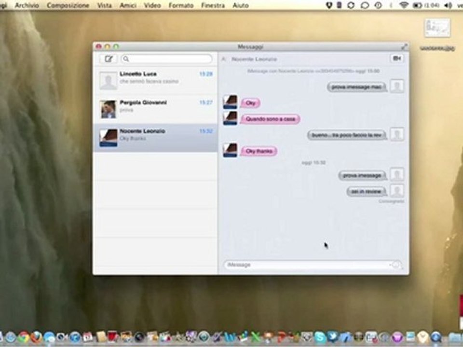The image size is (463, 347).
Task: Open the Aiuto menu
Action: tap(240, 5)
